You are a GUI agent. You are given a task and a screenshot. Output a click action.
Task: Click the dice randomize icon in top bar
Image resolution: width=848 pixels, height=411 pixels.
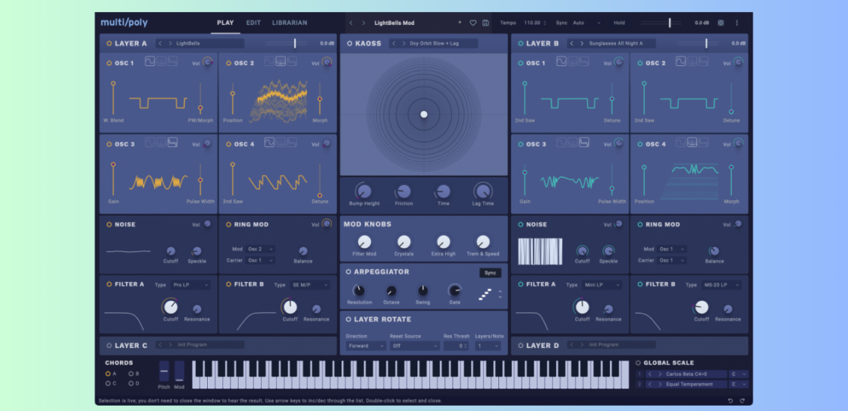point(721,23)
